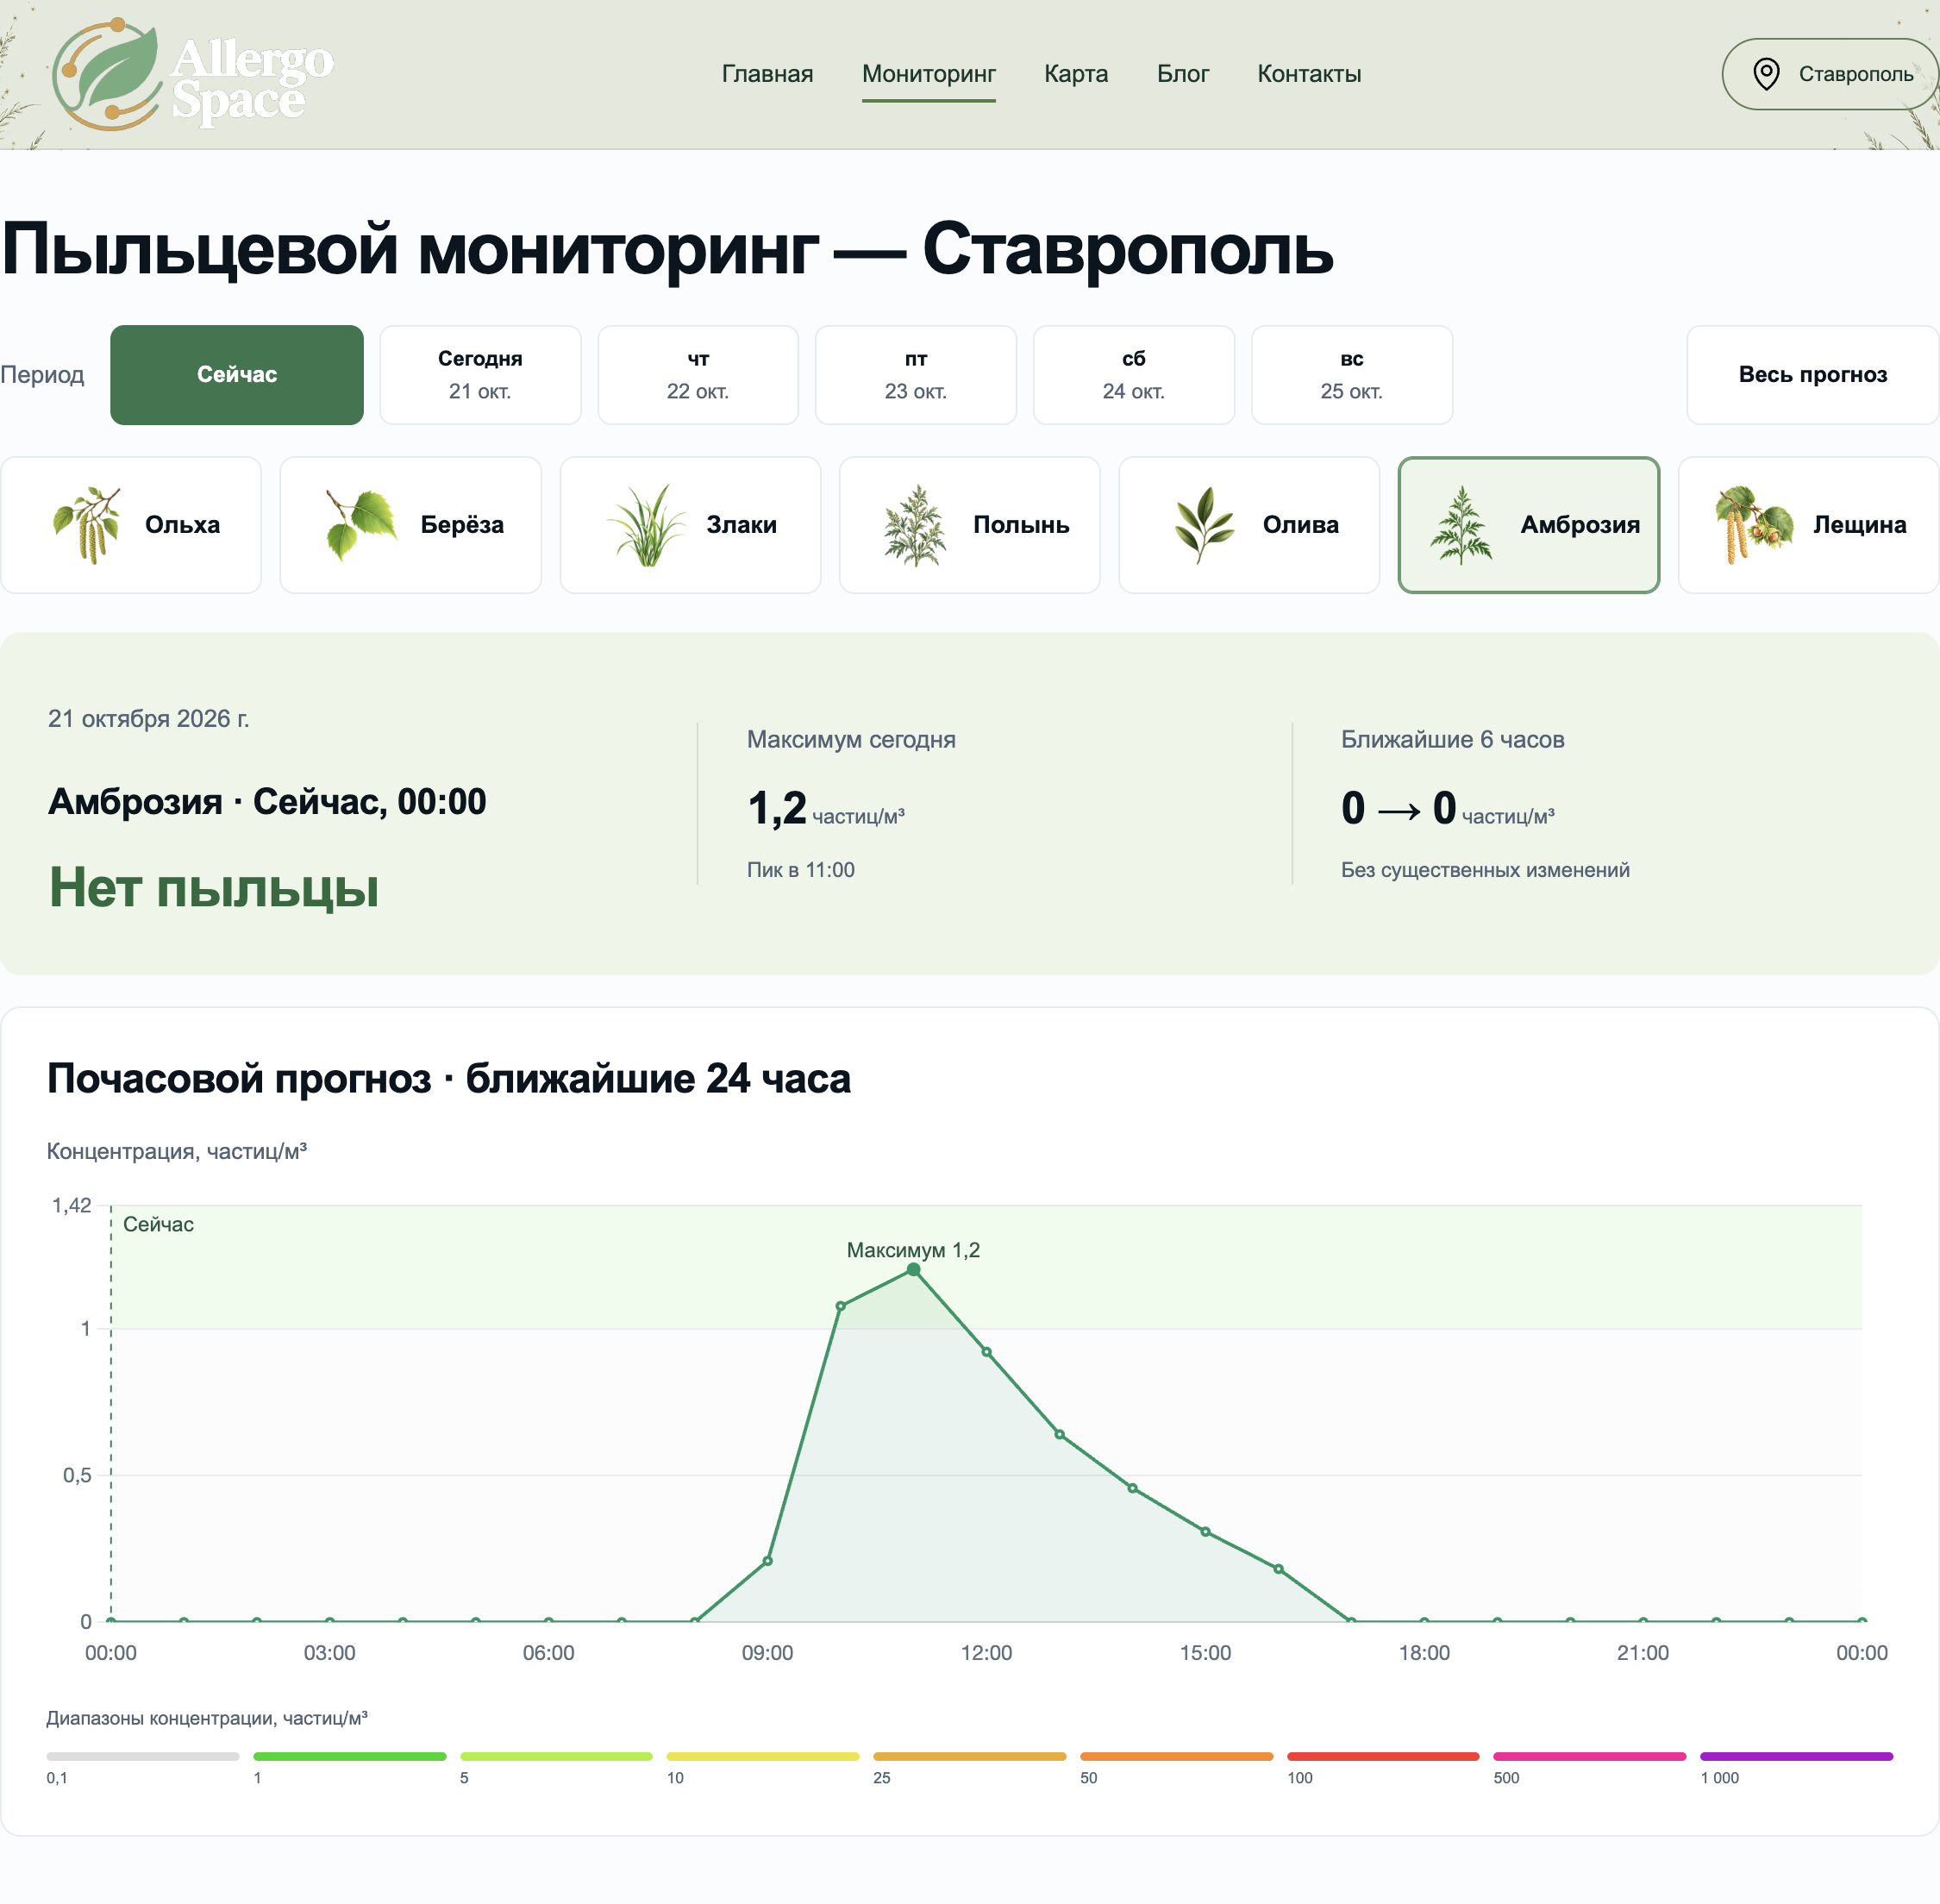Click the Пыльцевой мониторинг — Ставрополь heading
The image size is (1940, 1904).
tap(667, 250)
